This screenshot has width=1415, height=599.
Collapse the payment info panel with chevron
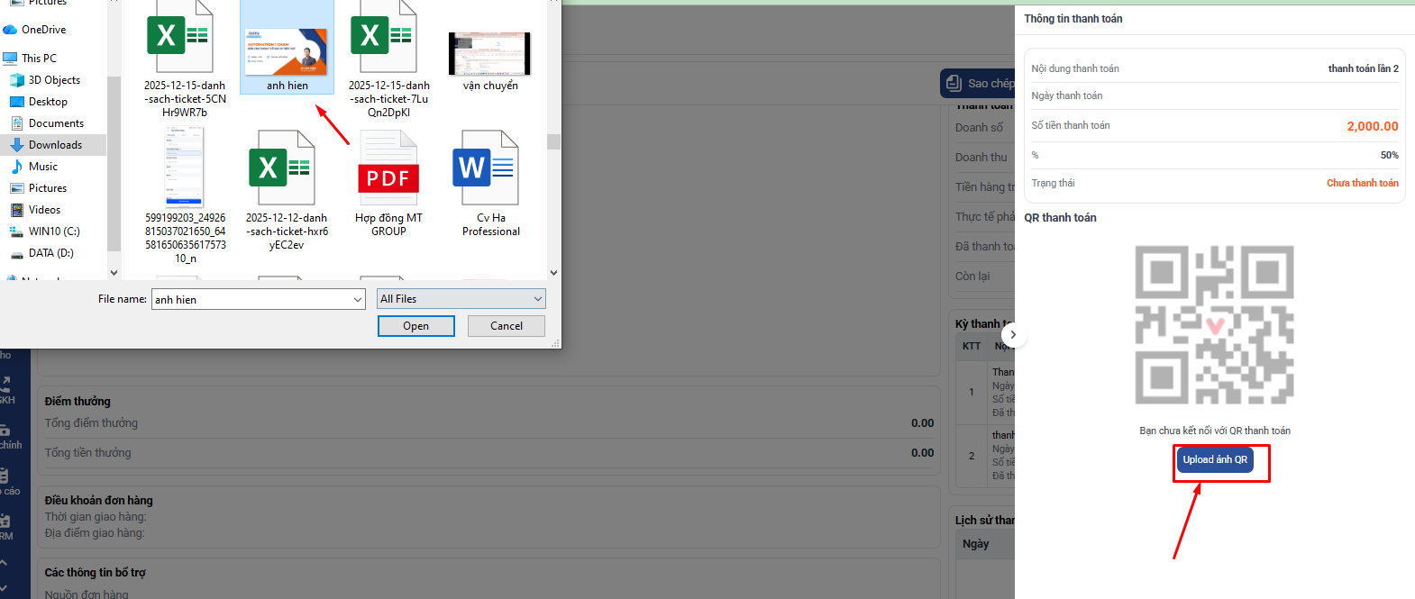[x=1013, y=335]
